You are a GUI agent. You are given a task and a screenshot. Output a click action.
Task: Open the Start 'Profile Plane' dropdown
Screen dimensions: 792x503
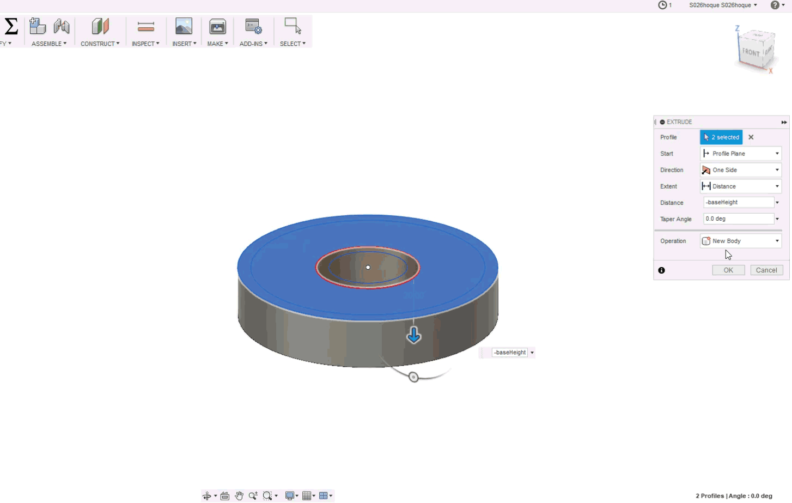(741, 154)
